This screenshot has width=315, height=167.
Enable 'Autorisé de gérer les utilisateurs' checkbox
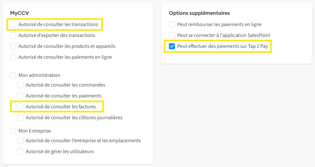tap(20, 152)
